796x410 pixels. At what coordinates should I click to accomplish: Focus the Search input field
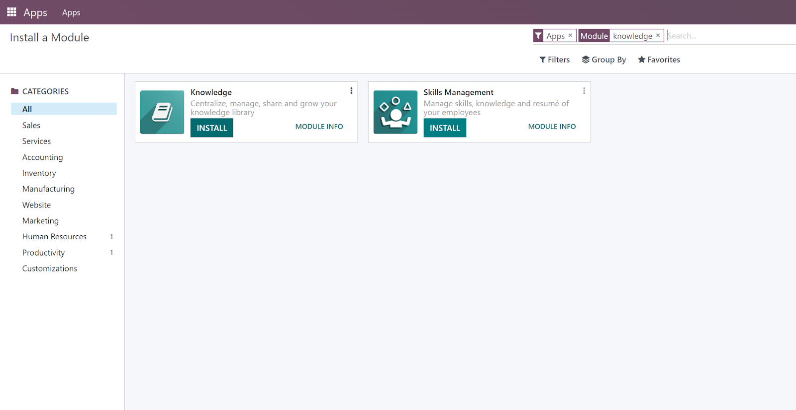click(726, 36)
